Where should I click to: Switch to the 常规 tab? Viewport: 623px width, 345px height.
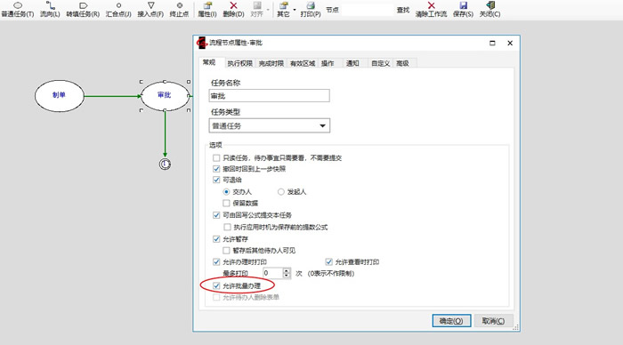click(209, 62)
